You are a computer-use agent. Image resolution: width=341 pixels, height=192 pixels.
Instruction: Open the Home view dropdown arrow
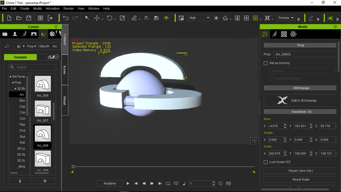coord(230,19)
